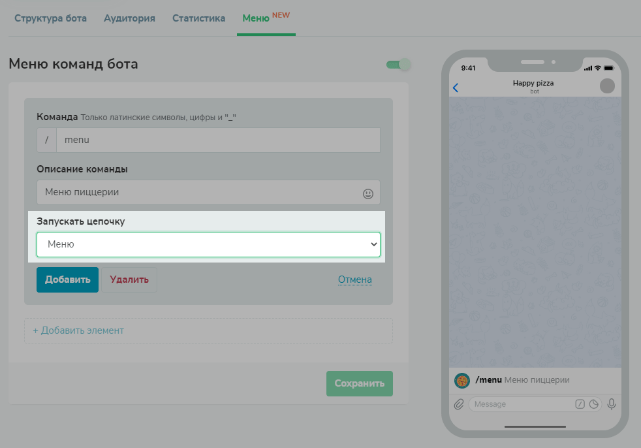Screen dimensions: 641x448
Task: Select the "Меню" tab marked NEW
Action: pyautogui.click(x=256, y=18)
